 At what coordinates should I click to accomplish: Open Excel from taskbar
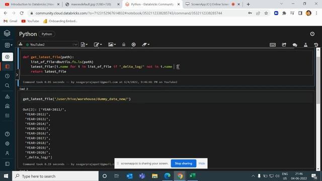pyautogui.click(x=192, y=176)
